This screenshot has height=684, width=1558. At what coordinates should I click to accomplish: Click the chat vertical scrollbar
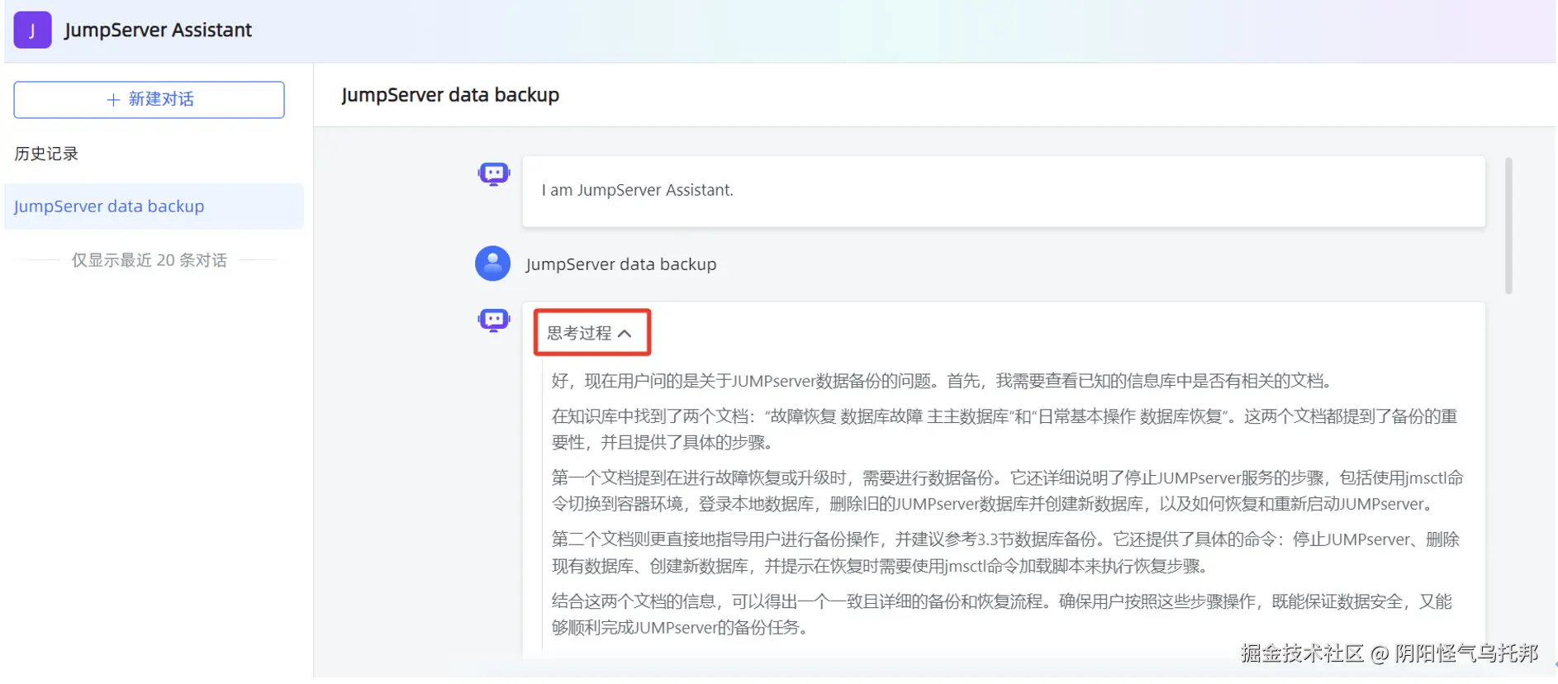1508,226
